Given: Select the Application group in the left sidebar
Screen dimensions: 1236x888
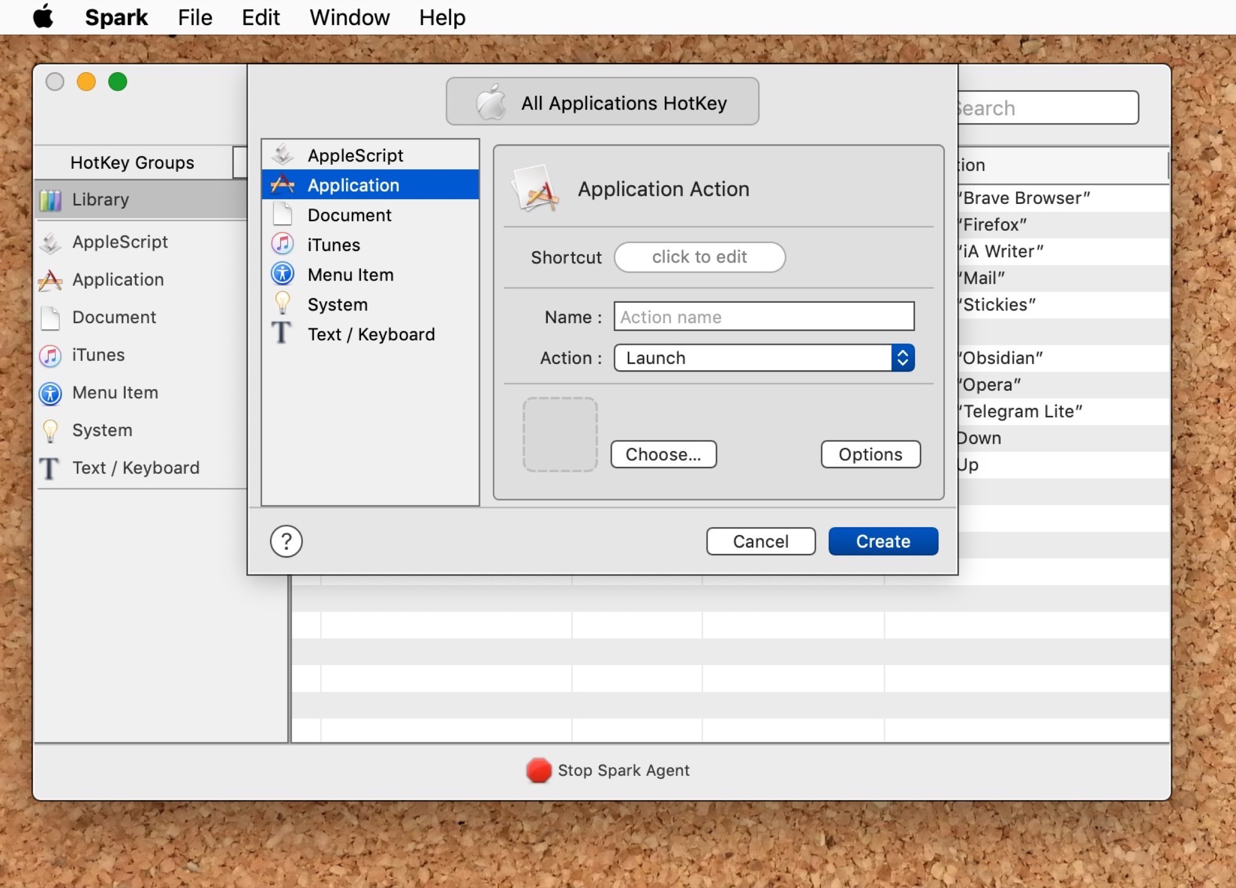Looking at the screenshot, I should tap(117, 280).
